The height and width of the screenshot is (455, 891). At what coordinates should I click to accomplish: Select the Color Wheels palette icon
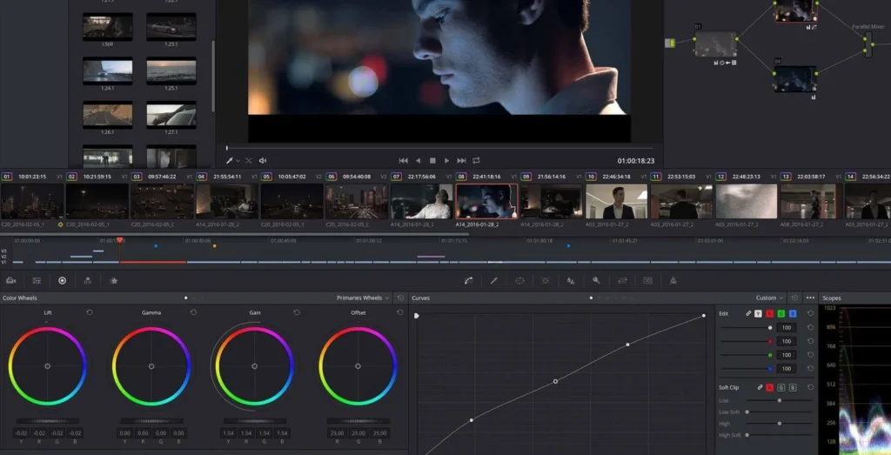62,281
